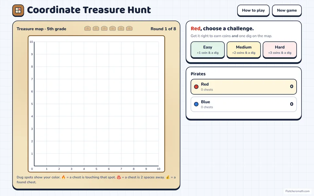Click the 'Coordinate Treasure Hunt' title
This screenshot has width=314, height=196.
pyautogui.click(x=89, y=10)
